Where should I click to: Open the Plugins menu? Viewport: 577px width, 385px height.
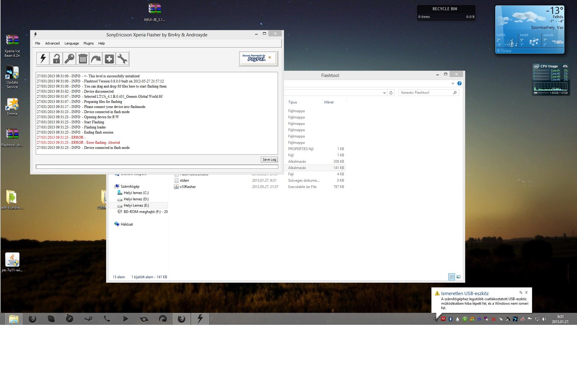coord(88,43)
